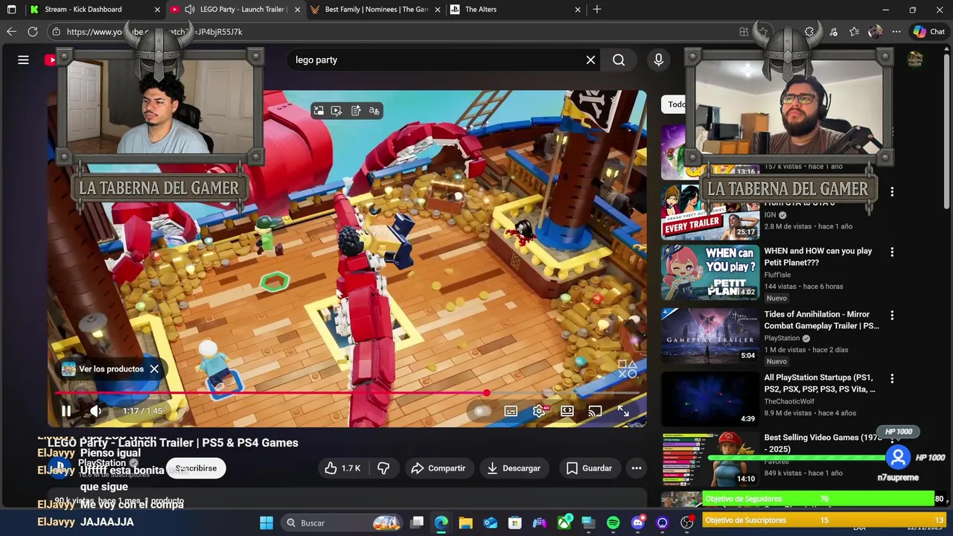Toggle miniplayer icon at video top overlay
Screen dimensions: 953x536
tap(319, 111)
